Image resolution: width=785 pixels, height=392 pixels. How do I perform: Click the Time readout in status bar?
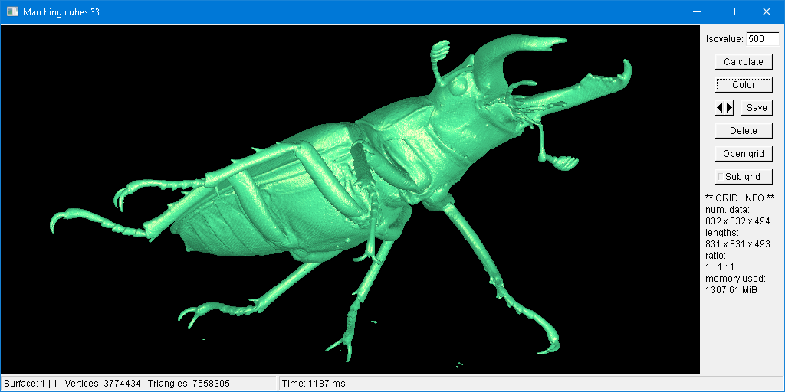(314, 383)
